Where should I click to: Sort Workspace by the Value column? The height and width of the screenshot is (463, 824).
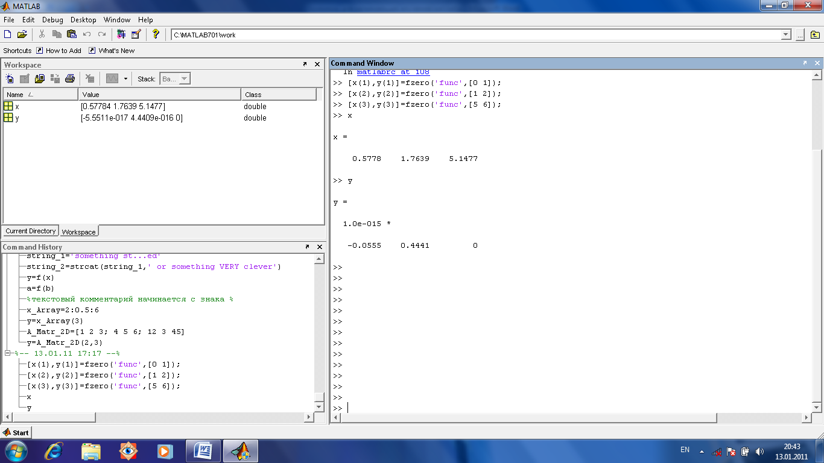[x=160, y=95]
